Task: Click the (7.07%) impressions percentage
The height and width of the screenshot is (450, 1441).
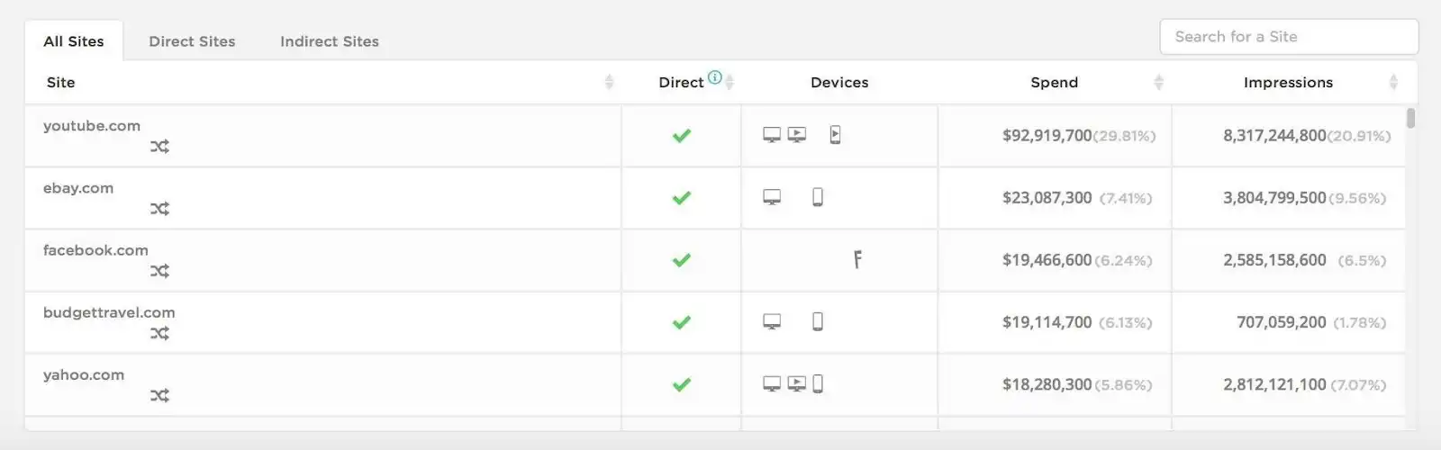Action: pos(1358,384)
